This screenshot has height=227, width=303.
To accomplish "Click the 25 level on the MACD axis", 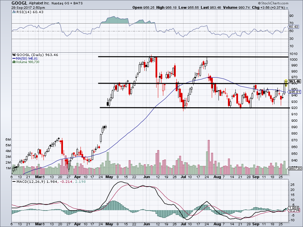I will coord(292,185).
